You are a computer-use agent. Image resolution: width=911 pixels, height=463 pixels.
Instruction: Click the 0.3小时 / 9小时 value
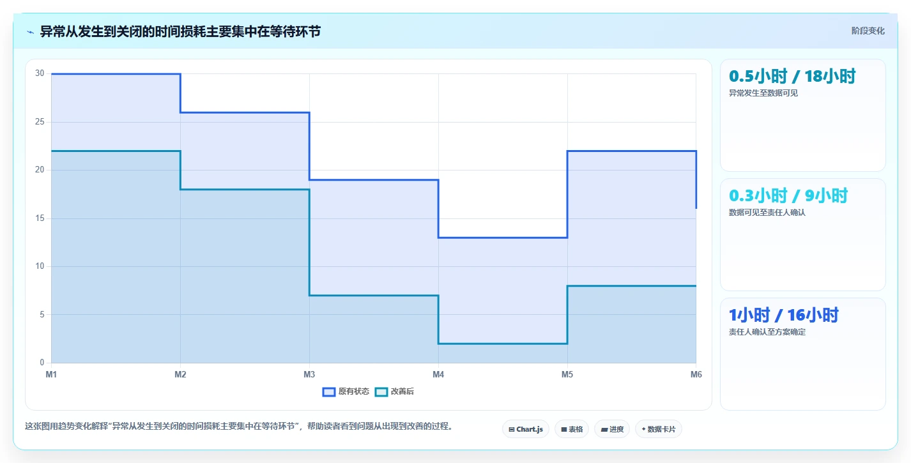tap(788, 195)
